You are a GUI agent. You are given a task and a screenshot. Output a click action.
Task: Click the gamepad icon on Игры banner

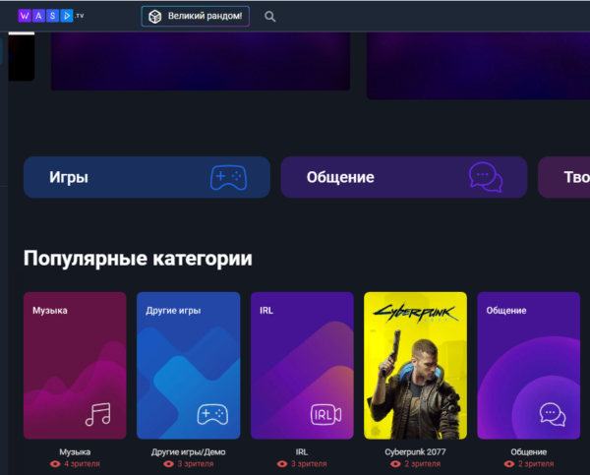[228, 177]
